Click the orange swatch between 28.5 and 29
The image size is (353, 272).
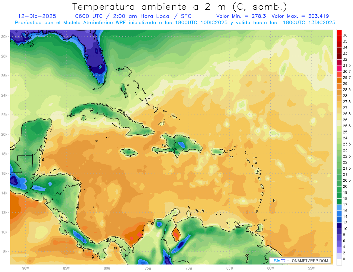click(x=339, y=87)
